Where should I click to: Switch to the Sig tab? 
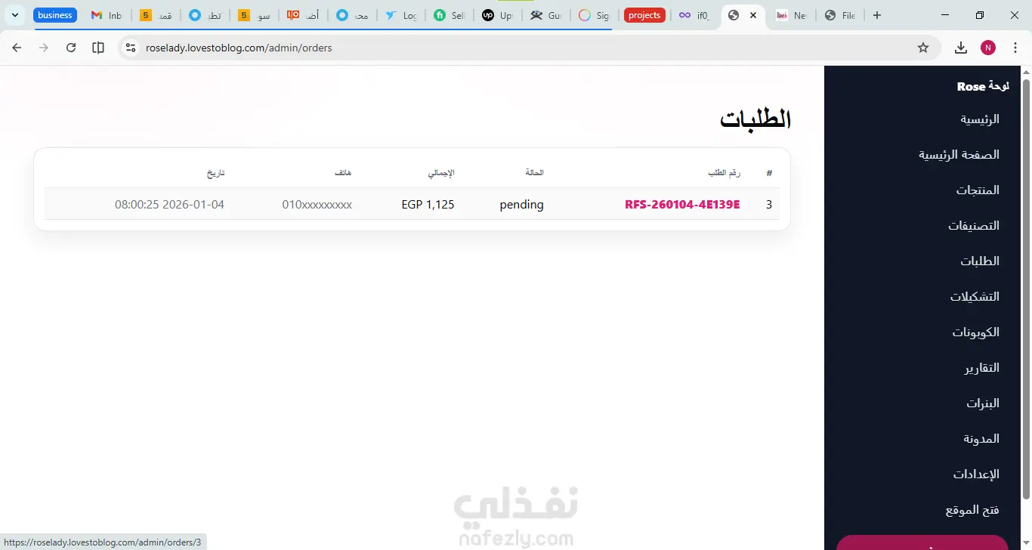[595, 15]
